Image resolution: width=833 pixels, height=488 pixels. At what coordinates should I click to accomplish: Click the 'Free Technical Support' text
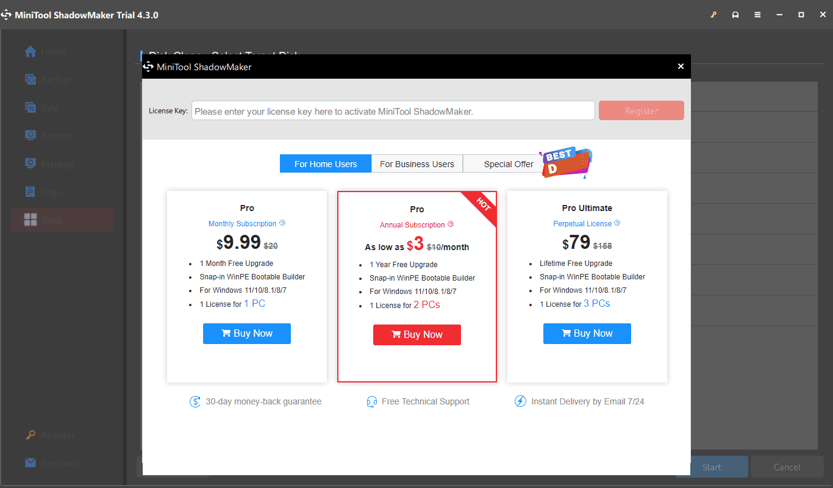tap(426, 401)
